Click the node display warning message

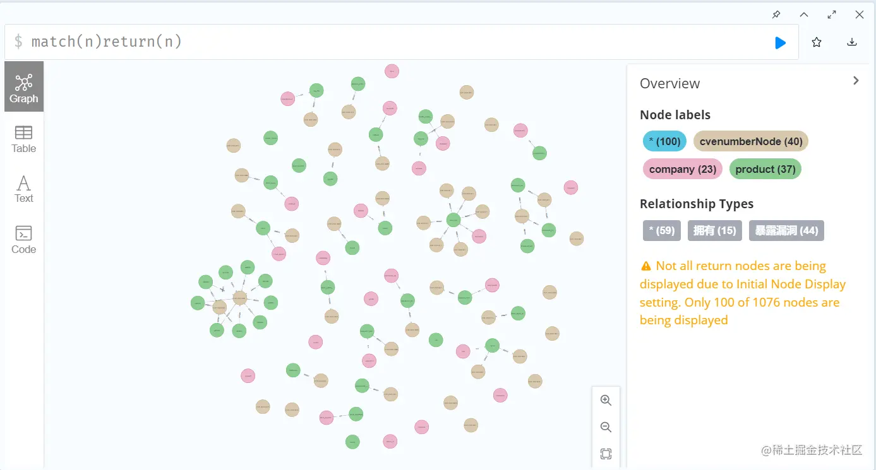pyautogui.click(x=743, y=293)
